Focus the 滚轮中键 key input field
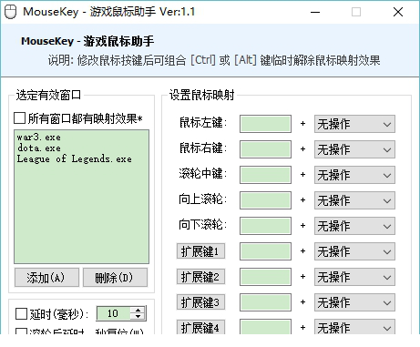 coord(265,175)
